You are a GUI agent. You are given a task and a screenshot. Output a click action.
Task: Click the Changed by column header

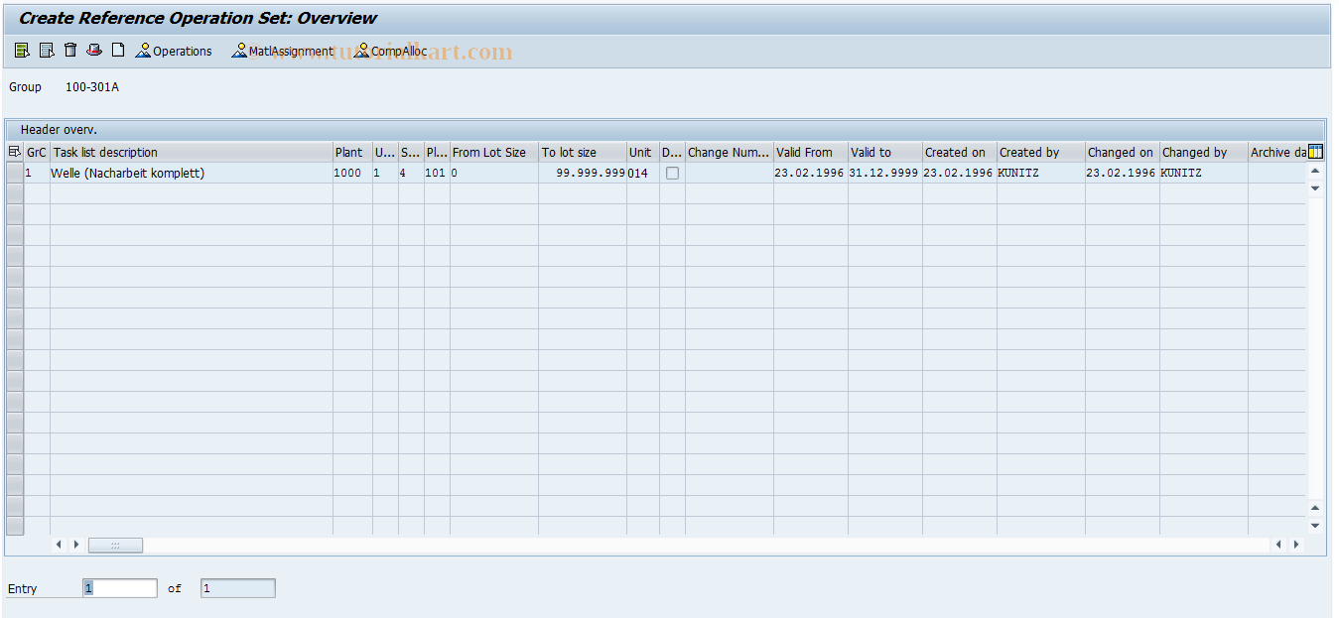(x=1204, y=152)
